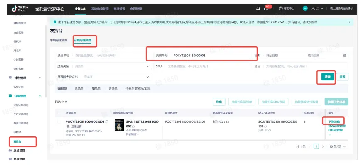Copy the SKU TESTS23081800000200101 code

click(265, 126)
